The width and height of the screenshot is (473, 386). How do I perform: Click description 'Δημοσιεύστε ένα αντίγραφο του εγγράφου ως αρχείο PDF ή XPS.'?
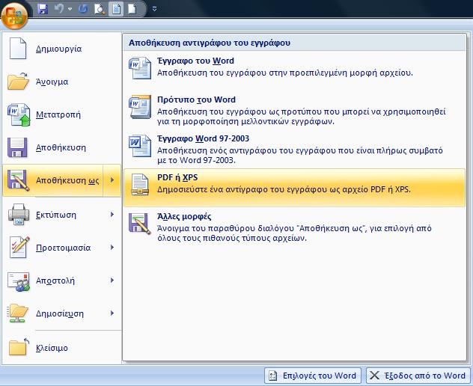tap(284, 189)
